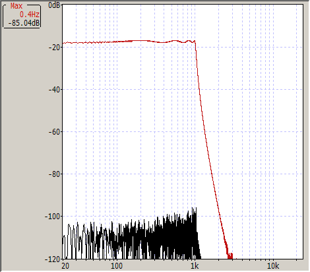Click the flat passband of the red curve
The image size is (310, 272).
point(129,42)
